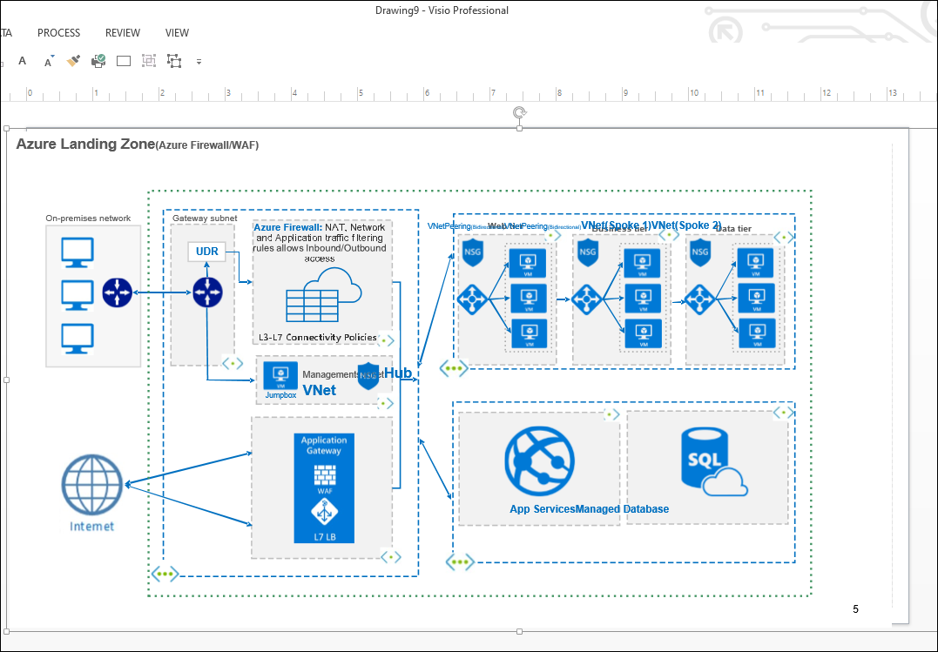Click the page number 5 text

pos(855,609)
